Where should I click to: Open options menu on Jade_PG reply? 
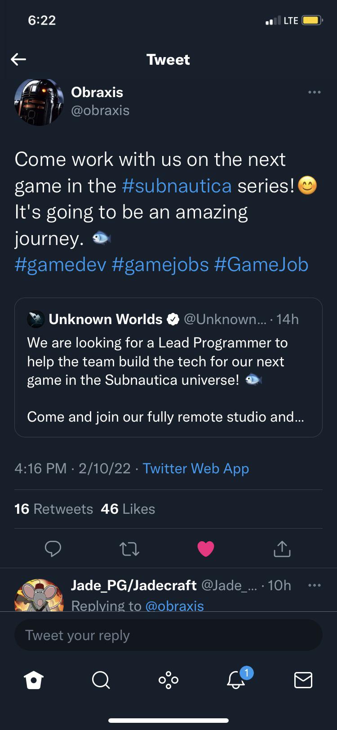[314, 584]
